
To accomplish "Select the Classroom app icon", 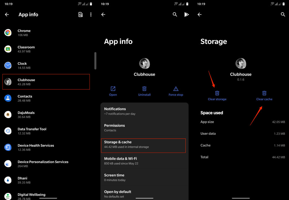I will pos(8,49).
